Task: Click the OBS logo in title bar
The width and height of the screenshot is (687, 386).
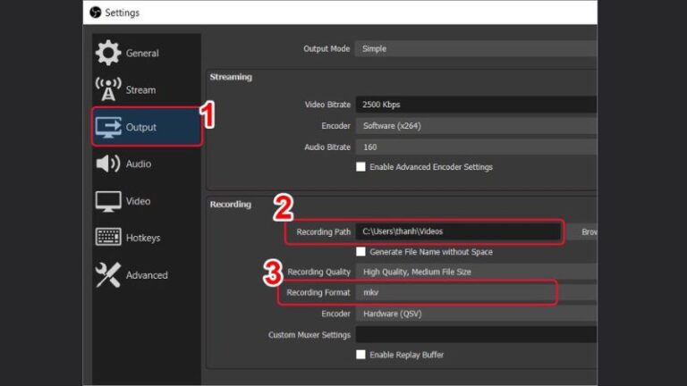Action: 95,13
